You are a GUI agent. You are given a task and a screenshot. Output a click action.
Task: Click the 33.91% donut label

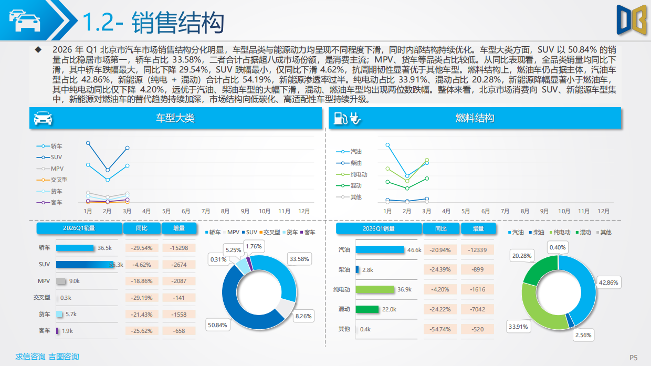point(518,326)
